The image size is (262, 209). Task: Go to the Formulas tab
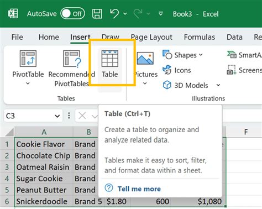200,37
